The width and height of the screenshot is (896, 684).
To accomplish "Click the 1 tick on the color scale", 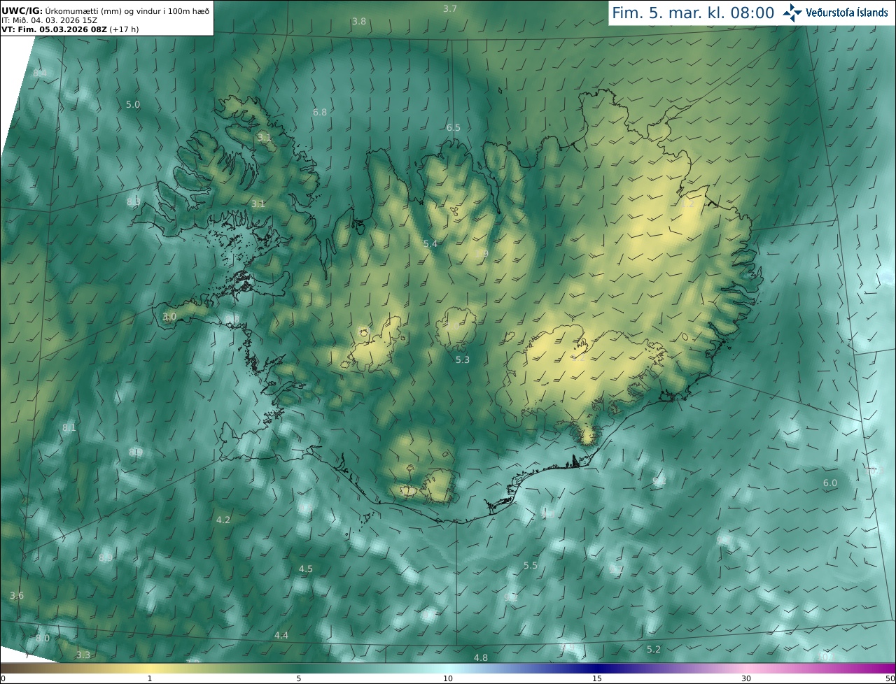I will click(150, 678).
